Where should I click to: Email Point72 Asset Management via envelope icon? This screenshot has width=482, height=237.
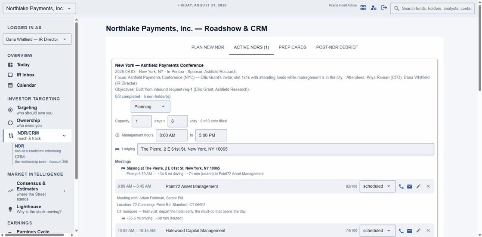[x=409, y=186]
